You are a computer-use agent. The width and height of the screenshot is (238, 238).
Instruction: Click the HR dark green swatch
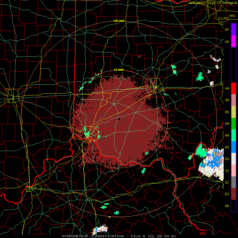click(x=234, y=123)
